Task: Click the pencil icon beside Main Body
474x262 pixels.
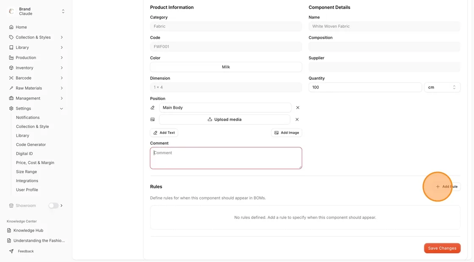Action: tap(152, 108)
